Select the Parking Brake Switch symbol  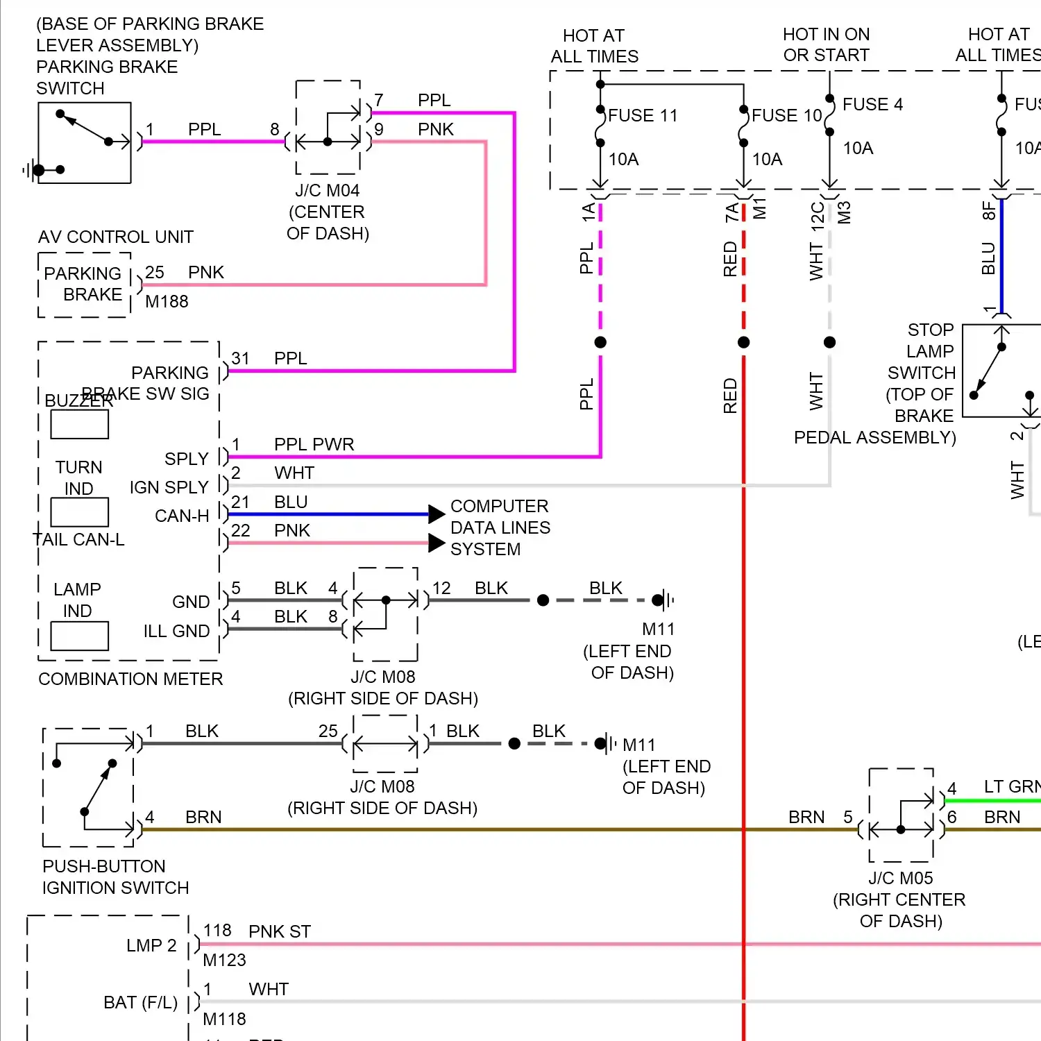tap(83, 142)
